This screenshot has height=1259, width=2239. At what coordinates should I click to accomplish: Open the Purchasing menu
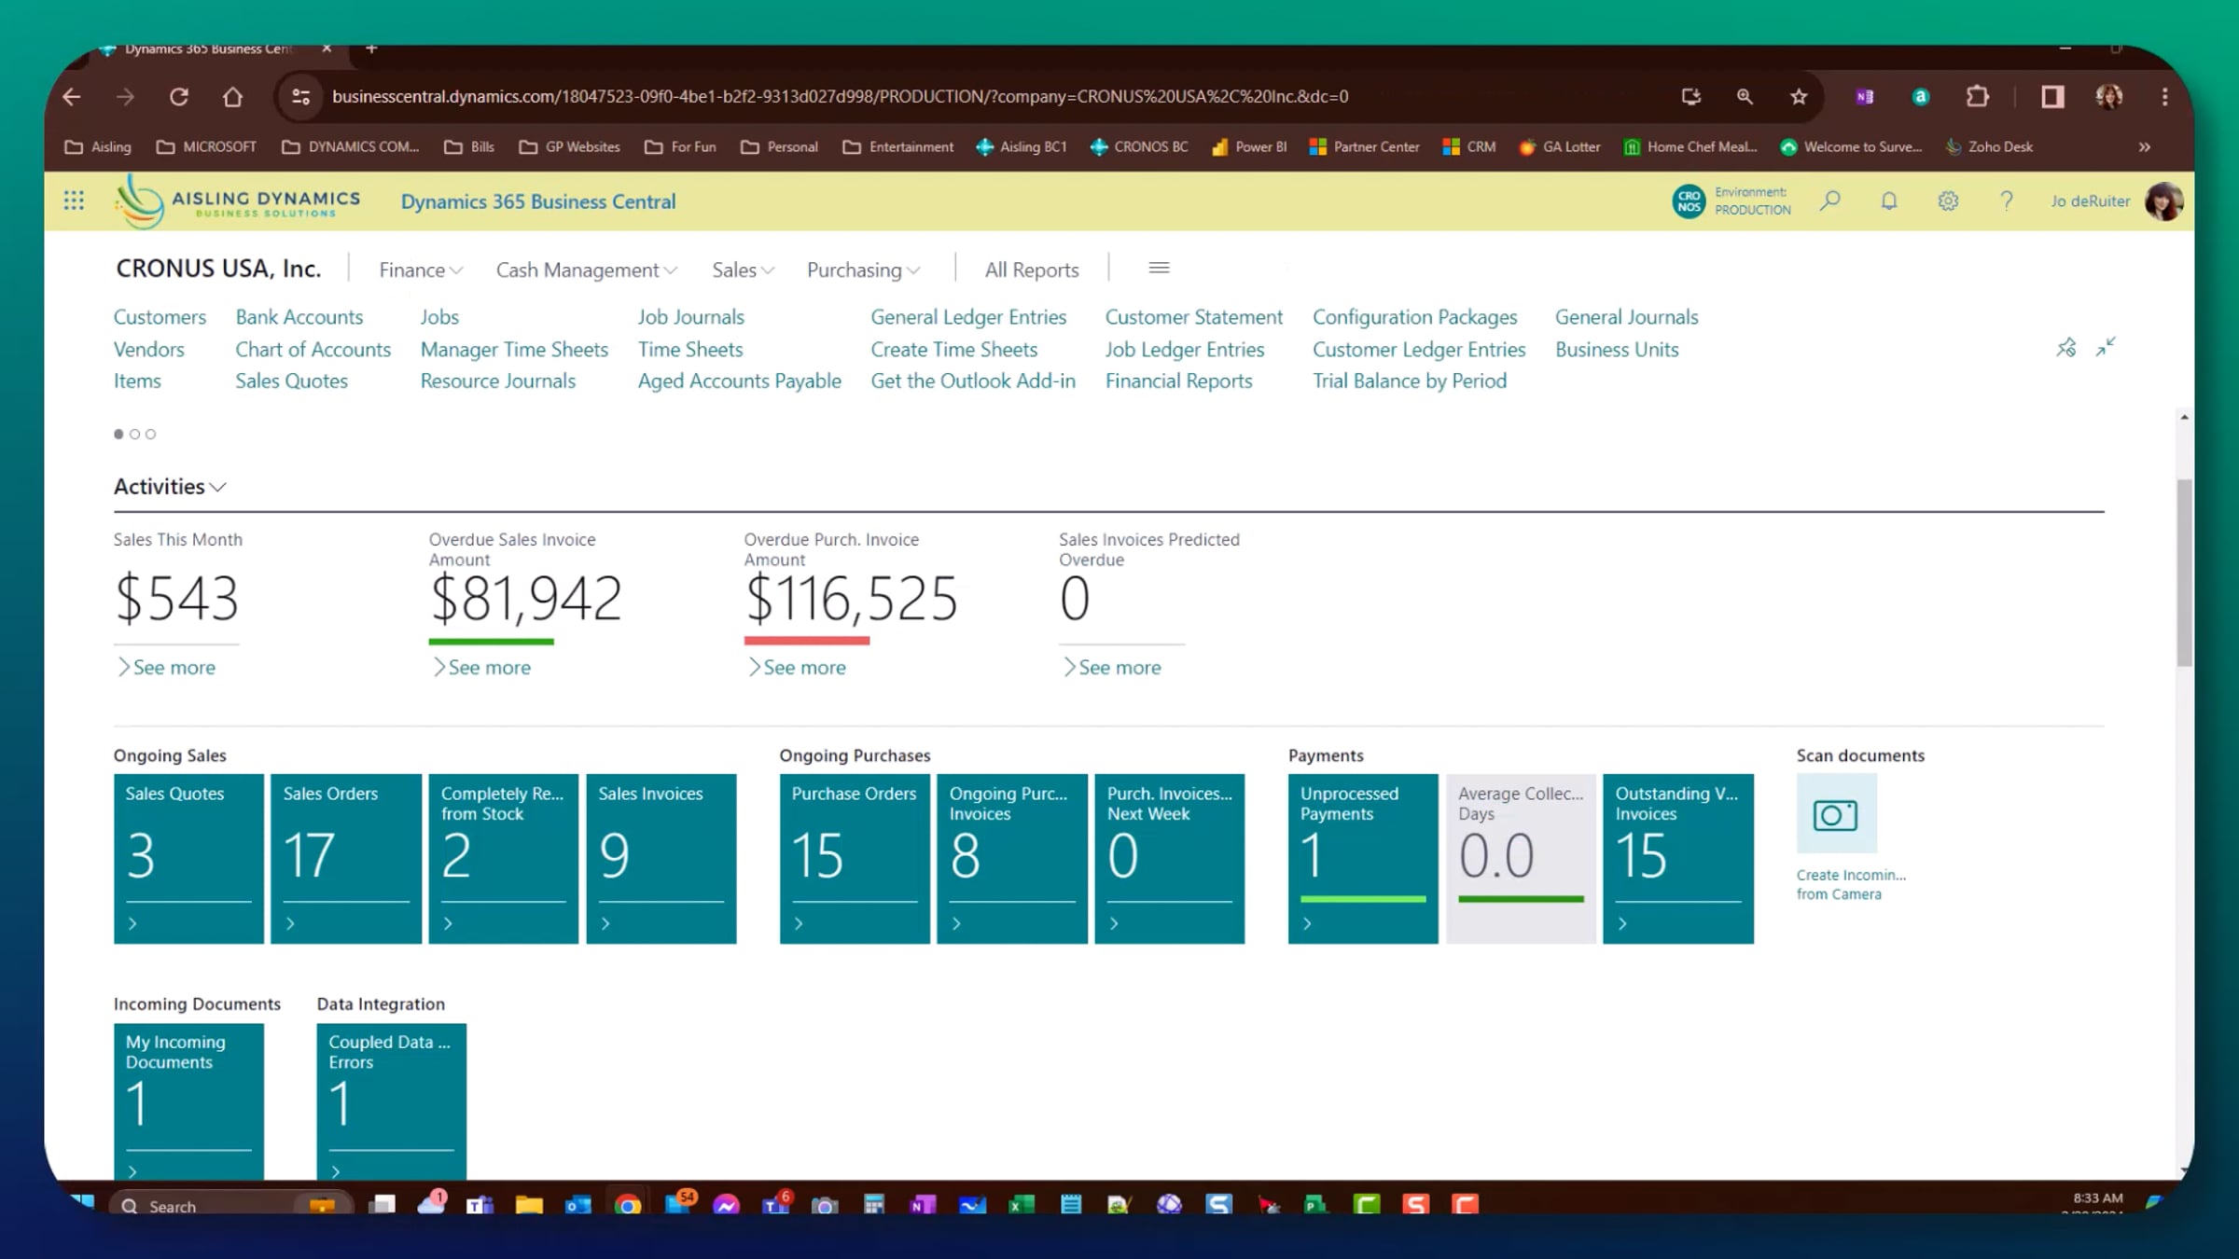pos(863,270)
